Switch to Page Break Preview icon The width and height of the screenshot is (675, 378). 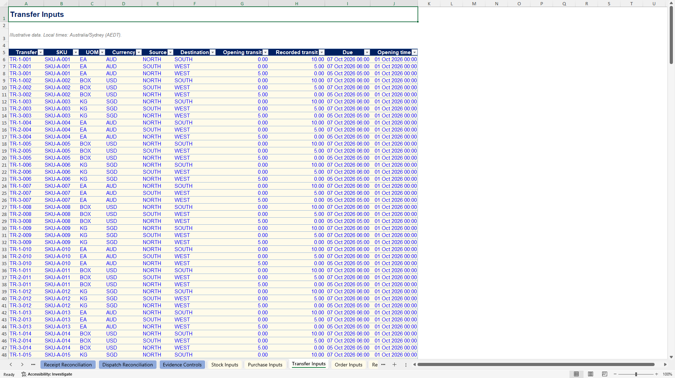pos(605,374)
